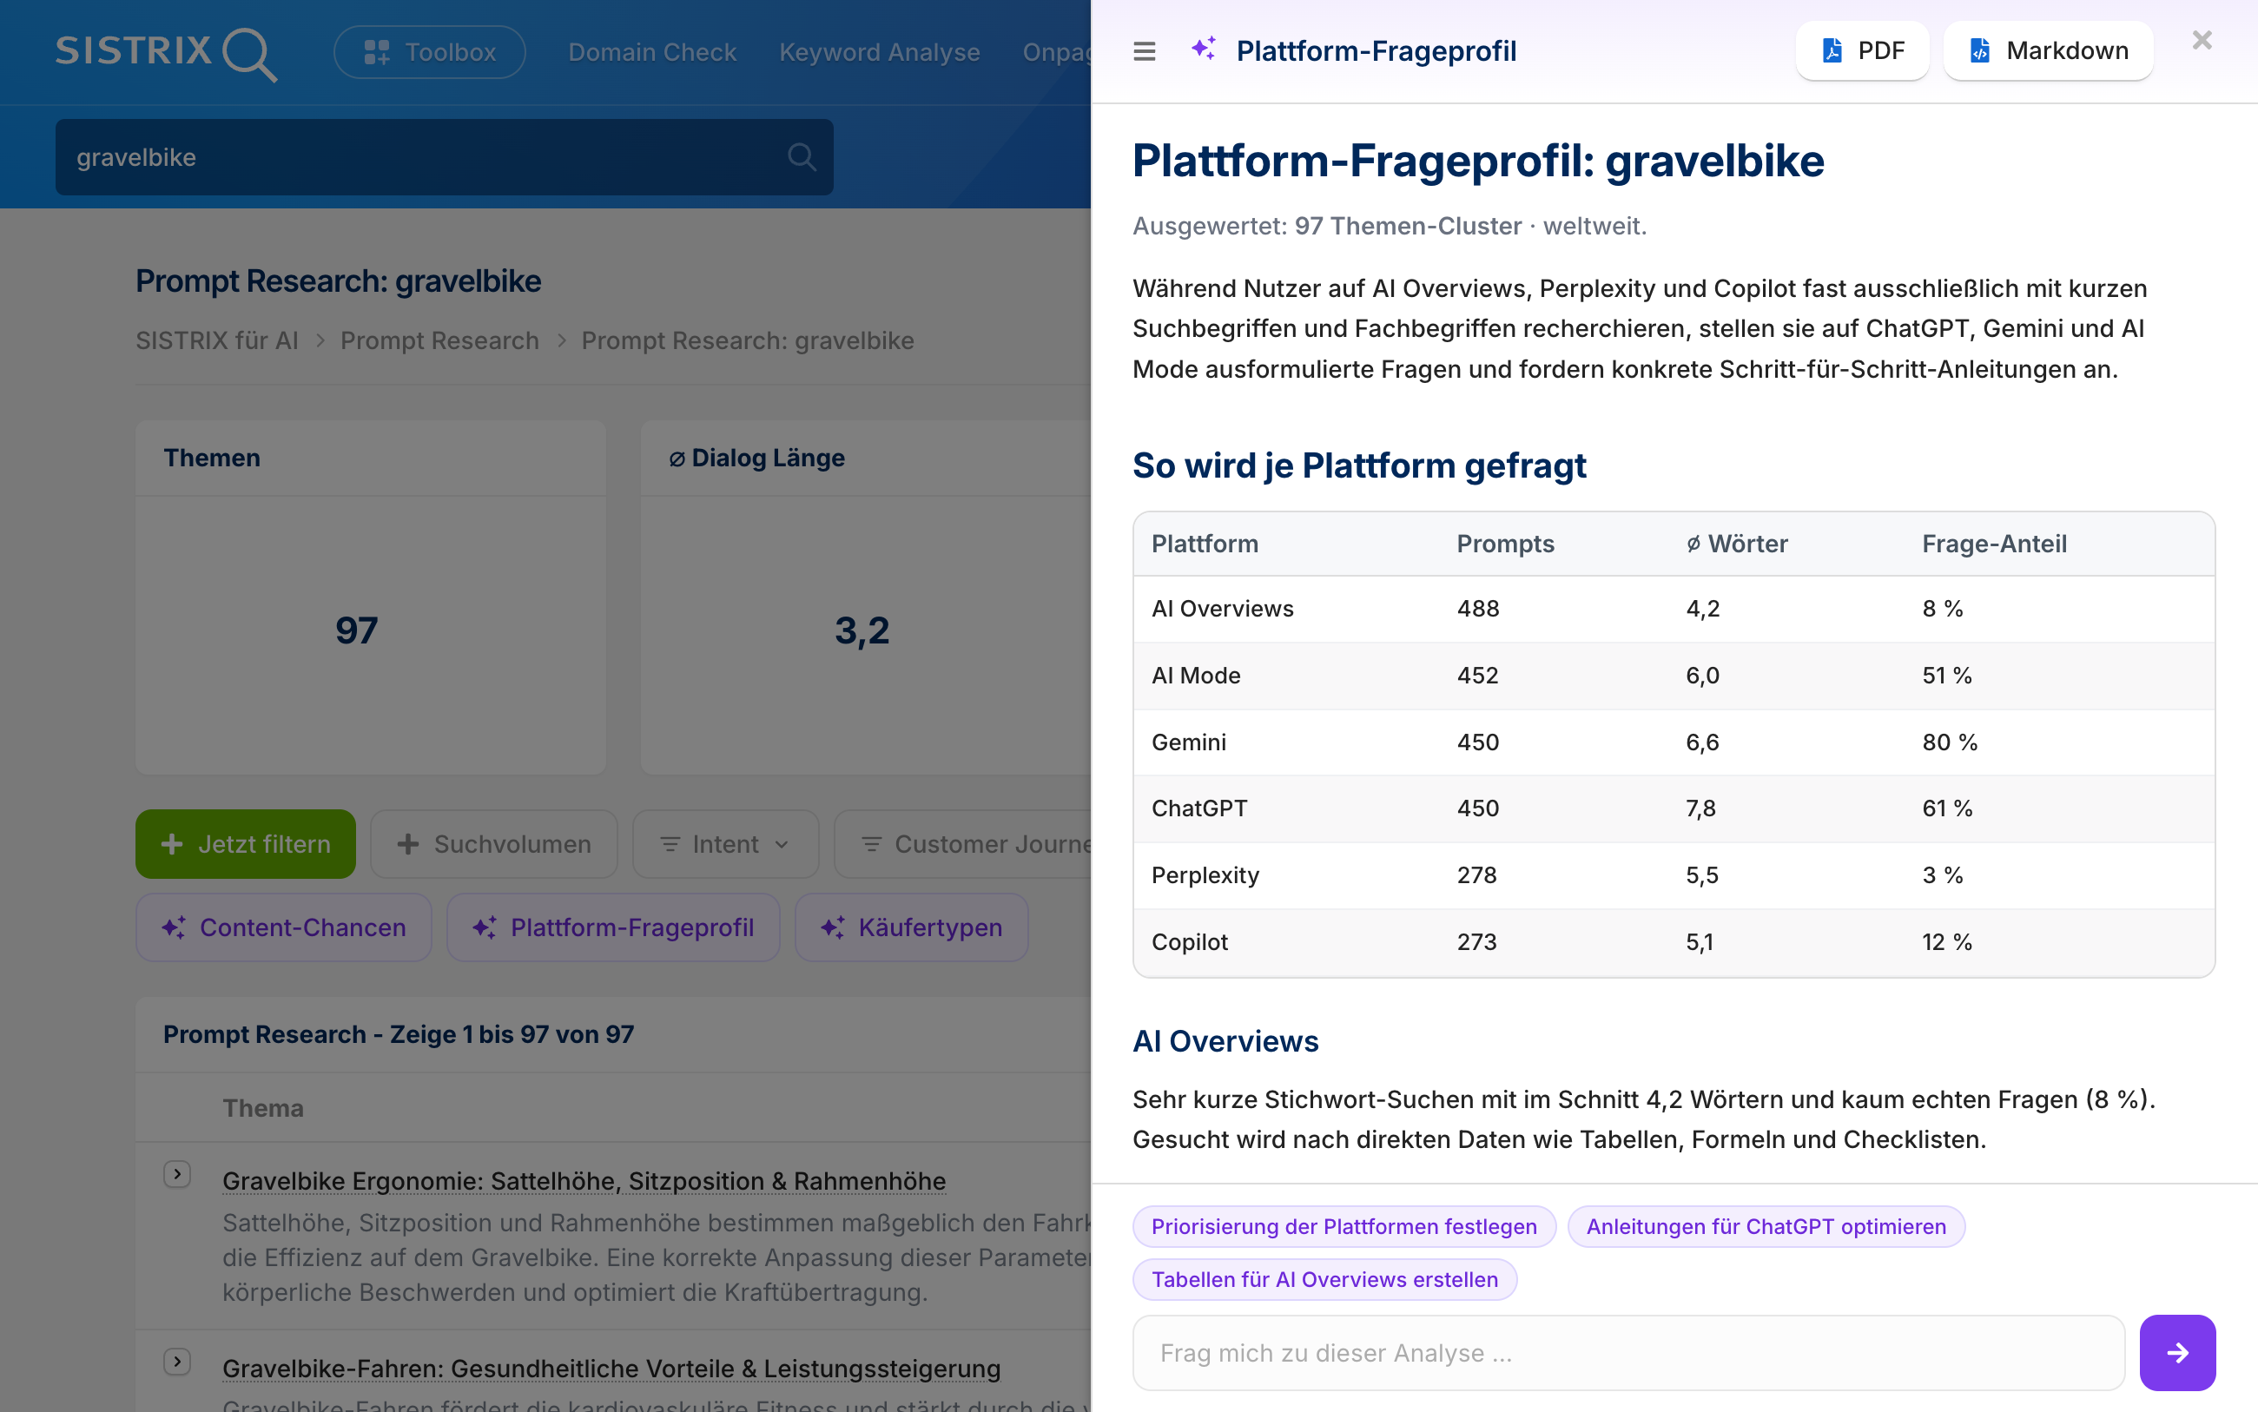
Task: Click the ChatGPT table row
Action: point(1674,808)
